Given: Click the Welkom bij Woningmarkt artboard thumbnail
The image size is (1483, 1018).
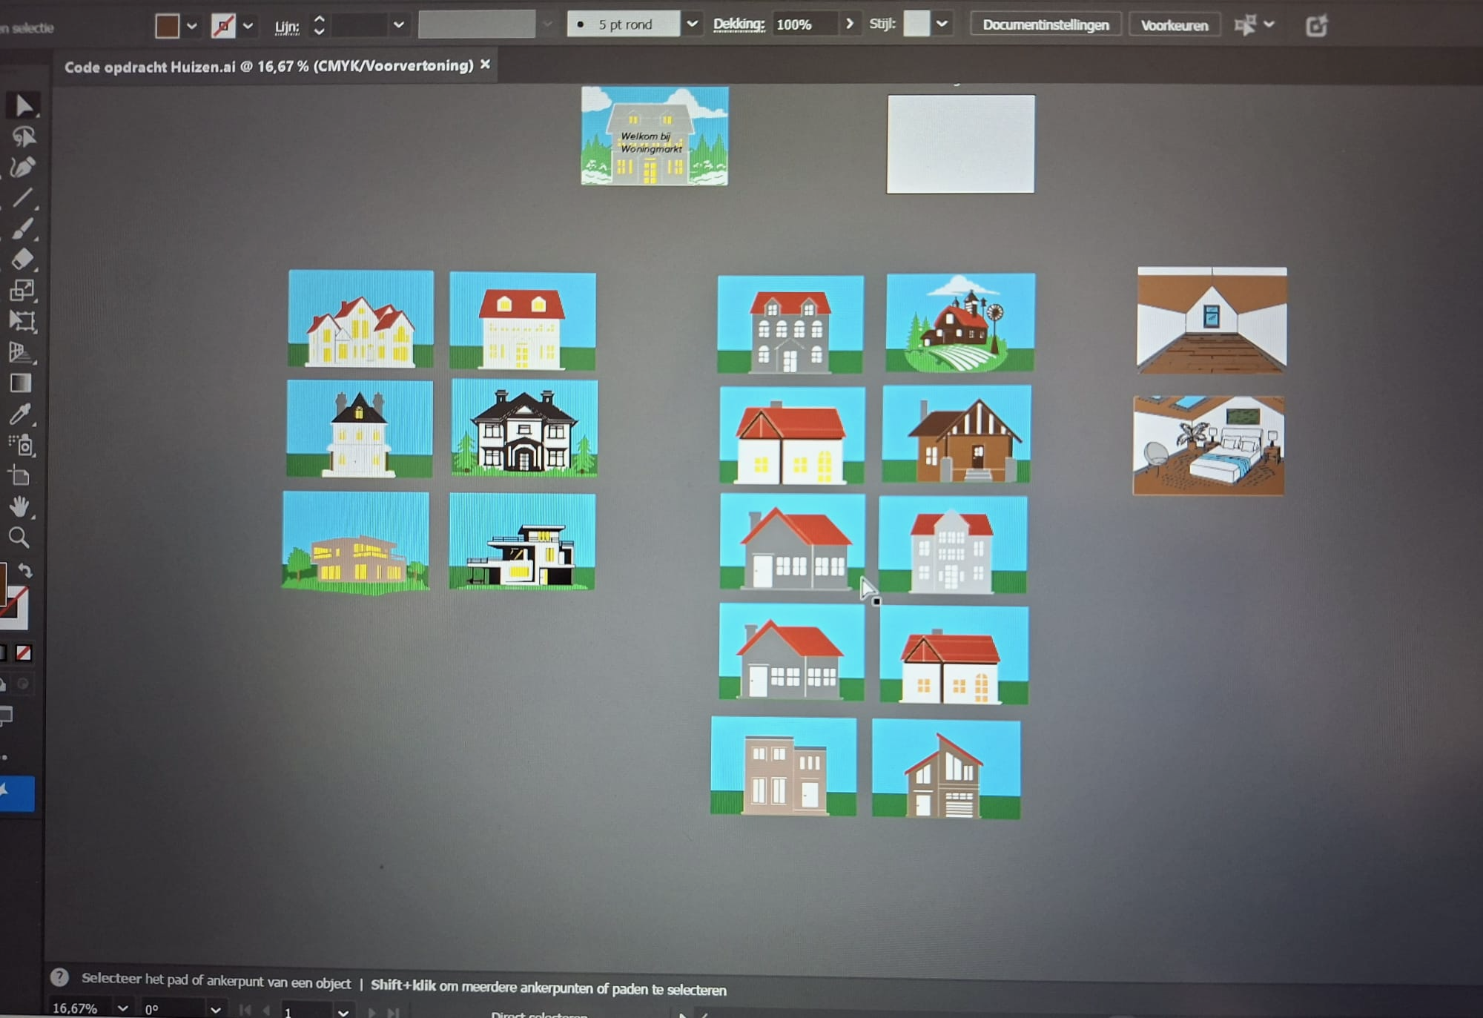Looking at the screenshot, I should [654, 136].
